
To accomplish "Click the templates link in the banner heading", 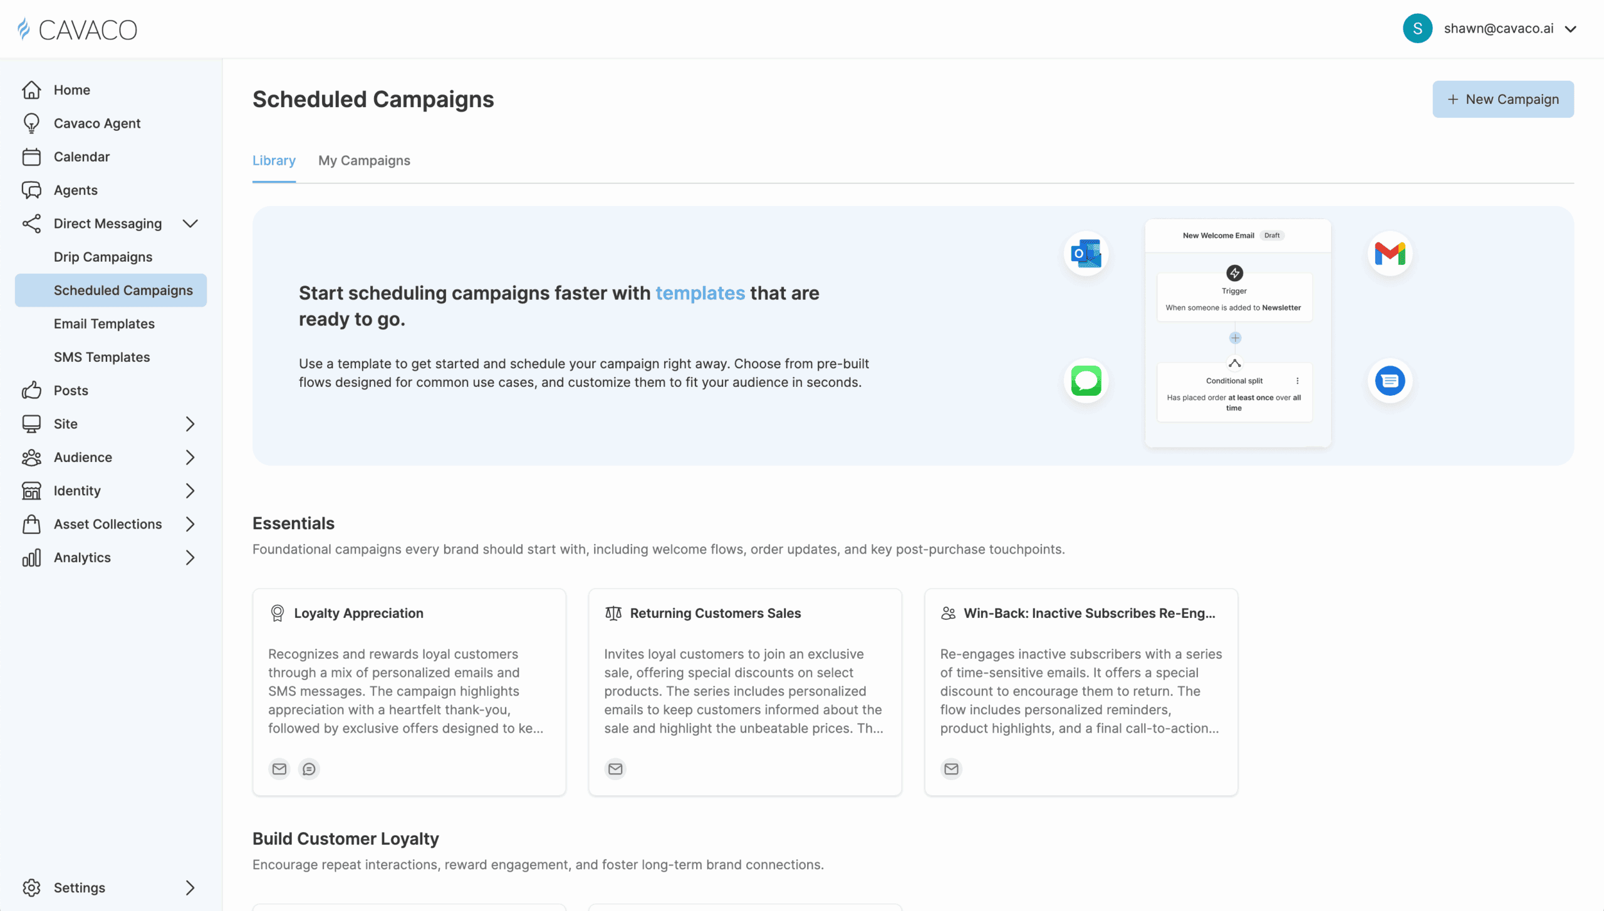I will click(x=700, y=293).
